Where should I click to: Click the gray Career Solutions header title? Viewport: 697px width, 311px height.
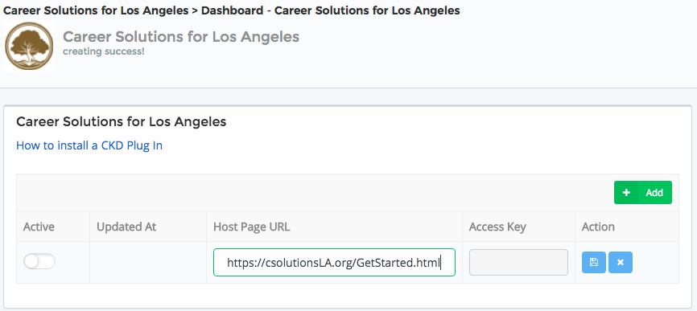(x=181, y=37)
